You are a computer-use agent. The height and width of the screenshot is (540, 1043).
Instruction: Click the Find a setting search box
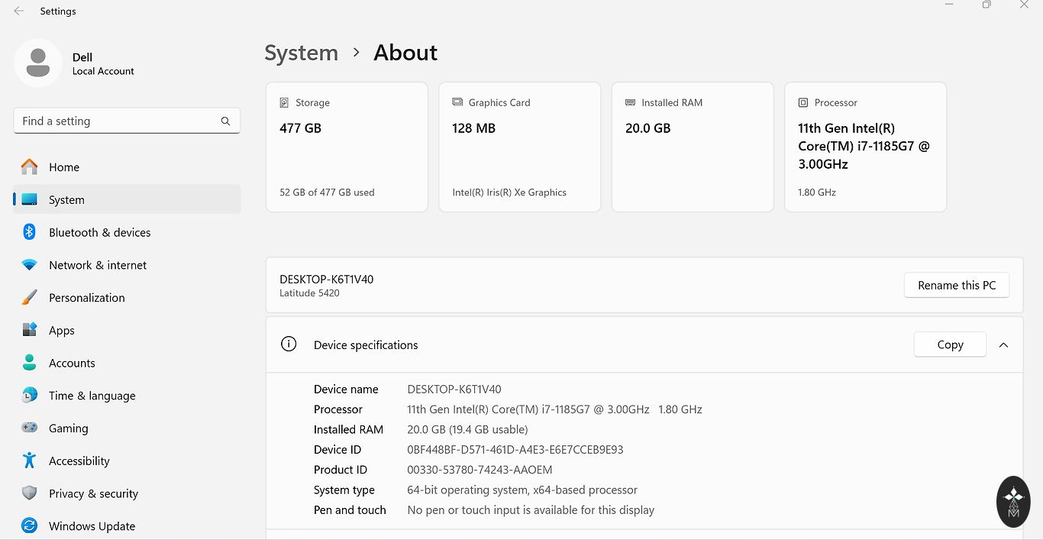(x=118, y=121)
